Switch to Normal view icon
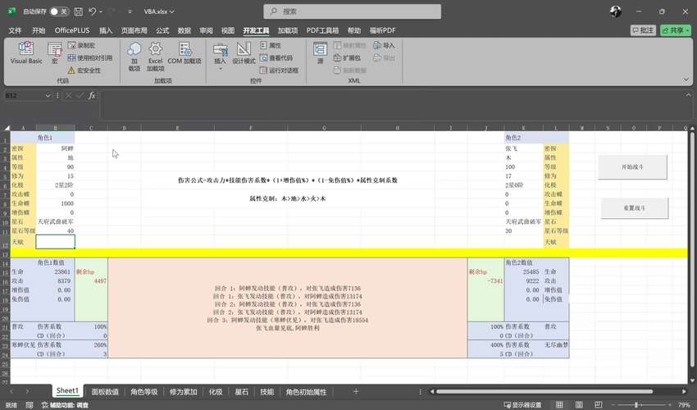This screenshot has height=410, width=697. 559,404
